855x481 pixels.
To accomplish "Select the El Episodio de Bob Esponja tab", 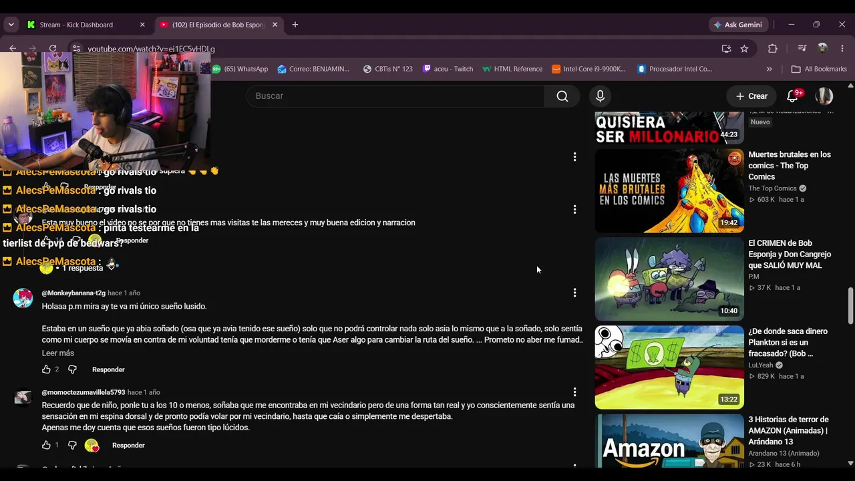I will [218, 25].
